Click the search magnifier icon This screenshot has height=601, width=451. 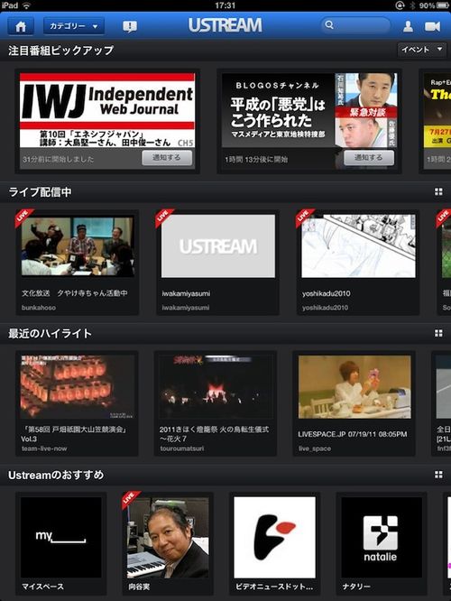(x=329, y=25)
